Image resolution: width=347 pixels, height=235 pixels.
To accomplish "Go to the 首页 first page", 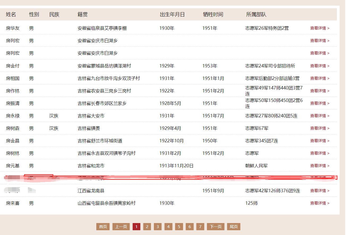I will [x=103, y=227].
